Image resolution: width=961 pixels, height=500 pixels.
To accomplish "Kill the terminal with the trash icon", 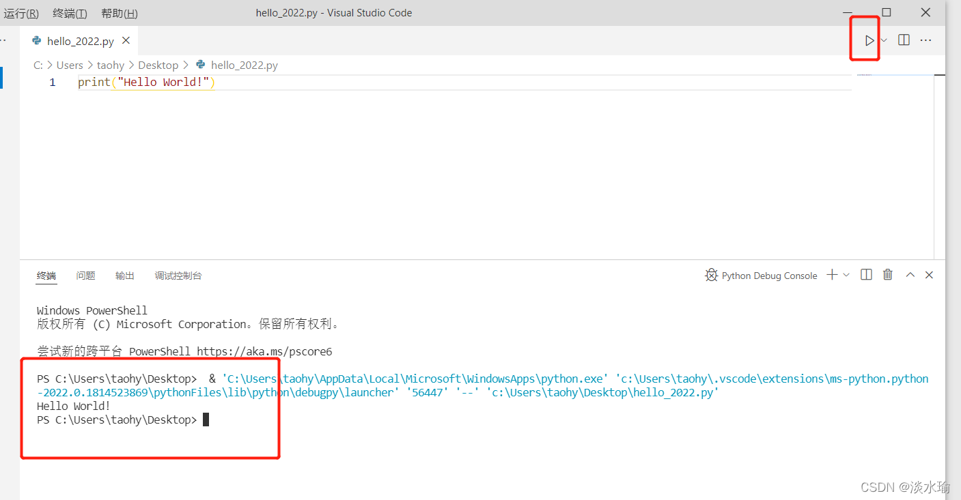I will 888,275.
